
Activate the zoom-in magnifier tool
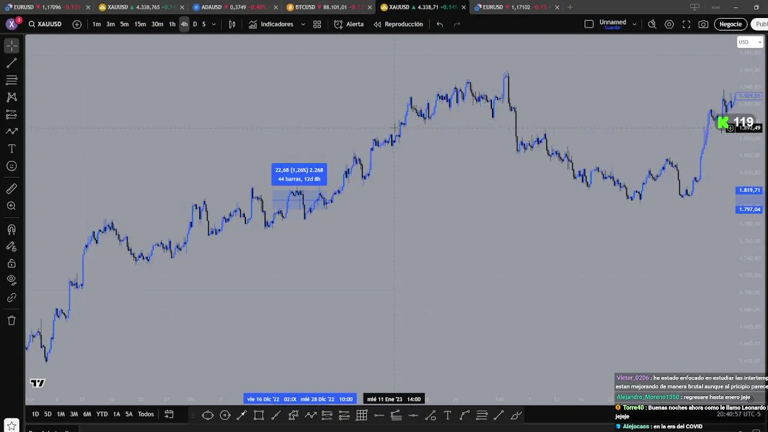(11, 206)
